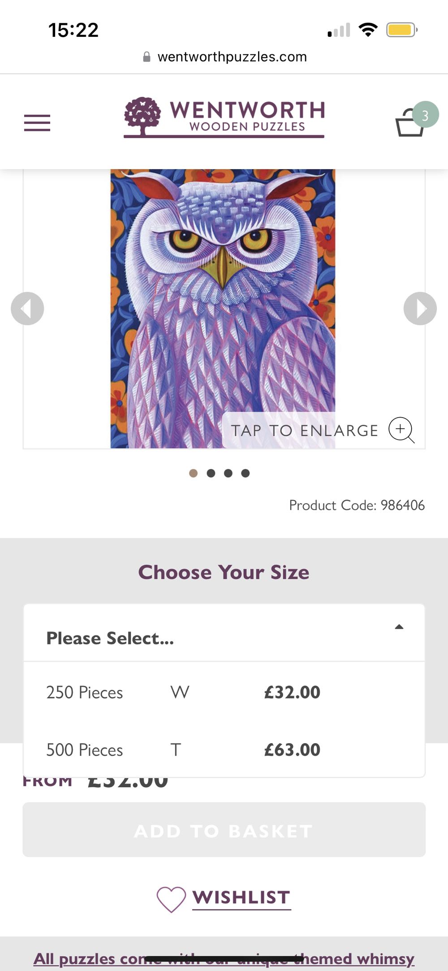Screen dimensions: 448x971
Task: Open the shopping basket icon
Action: click(410, 122)
